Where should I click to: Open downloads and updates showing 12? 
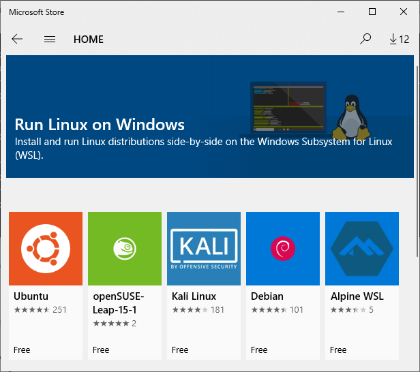399,40
